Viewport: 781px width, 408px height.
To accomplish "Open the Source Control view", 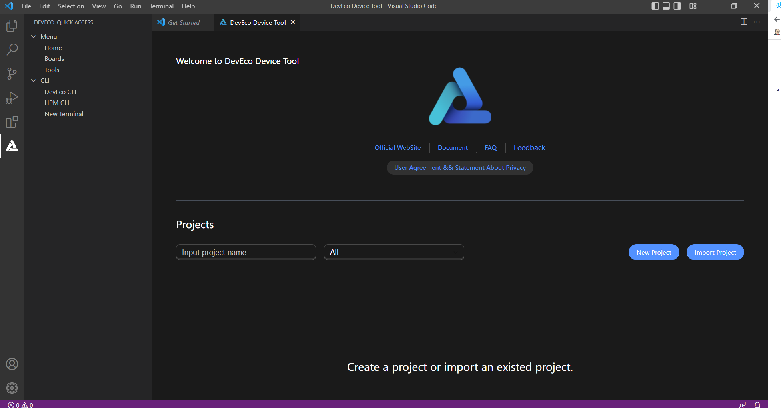I will coord(12,74).
